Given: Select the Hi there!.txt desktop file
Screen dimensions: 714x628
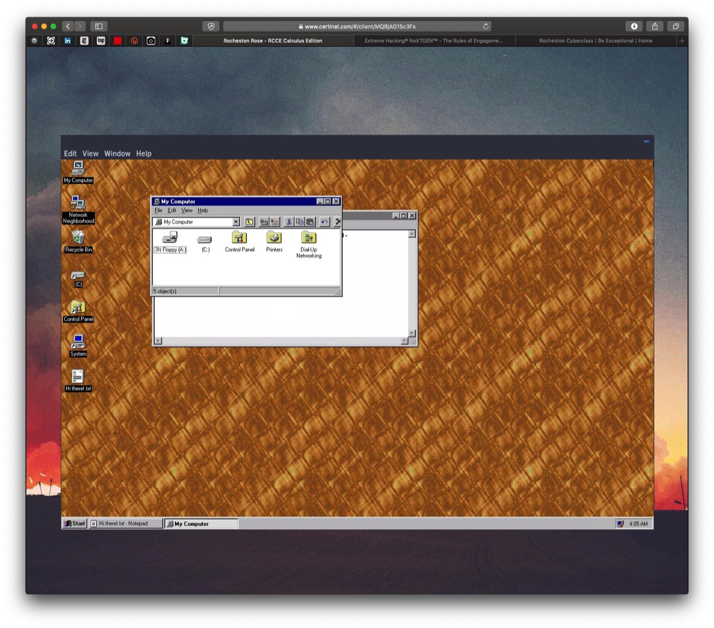Looking at the screenshot, I should [x=78, y=381].
